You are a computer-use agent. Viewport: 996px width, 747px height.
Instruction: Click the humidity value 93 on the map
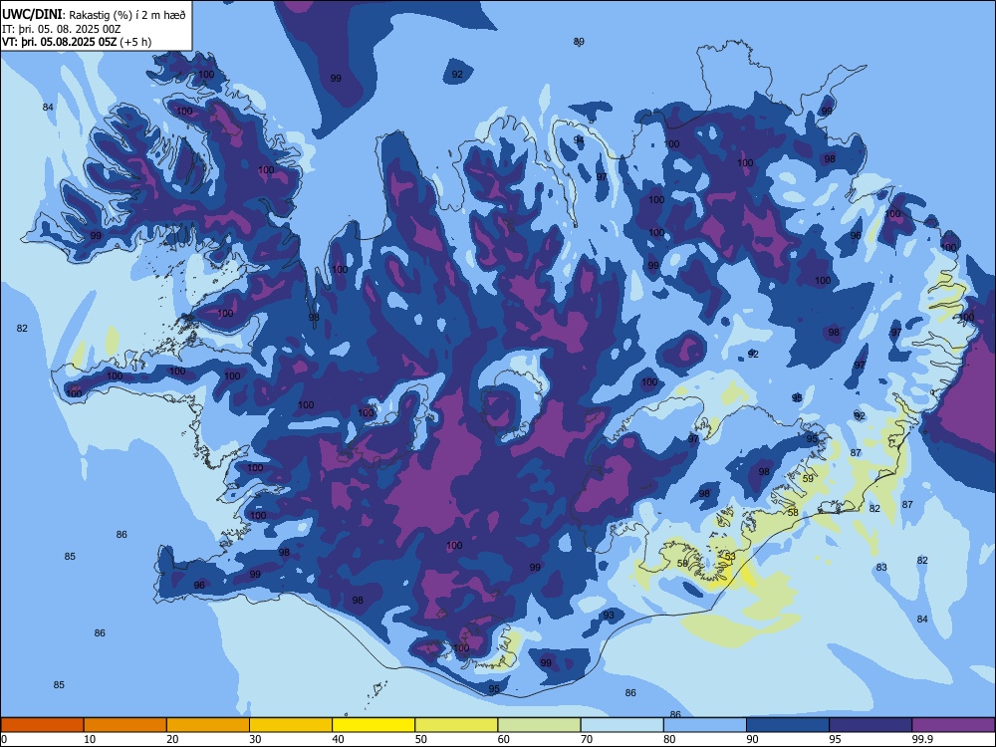pyautogui.click(x=609, y=615)
